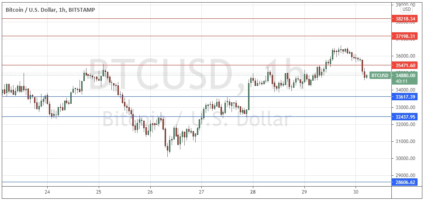The width and height of the screenshot is (425, 201).
Task: Select date label 28 on time axis
Action: [253, 192]
